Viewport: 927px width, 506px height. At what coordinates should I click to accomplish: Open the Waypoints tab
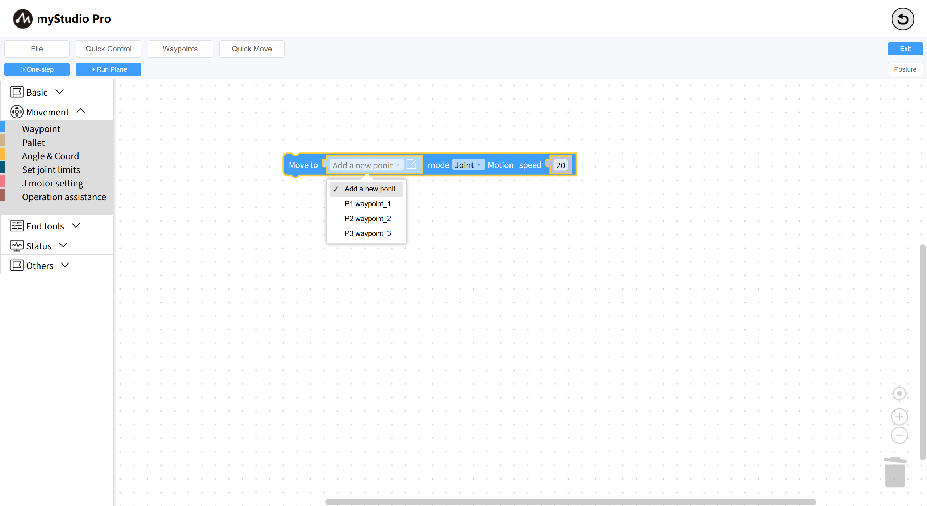tap(180, 49)
